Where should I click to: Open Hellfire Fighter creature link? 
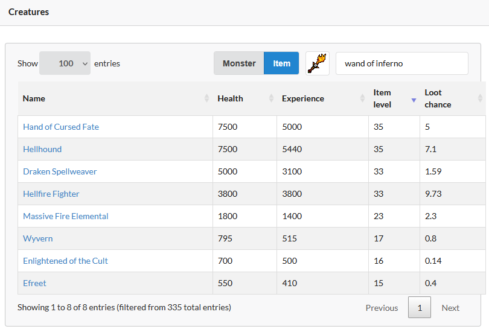[51, 194]
